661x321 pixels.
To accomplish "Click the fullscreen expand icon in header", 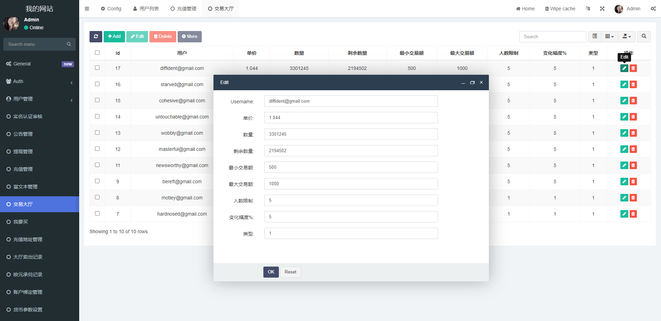I will (x=602, y=9).
